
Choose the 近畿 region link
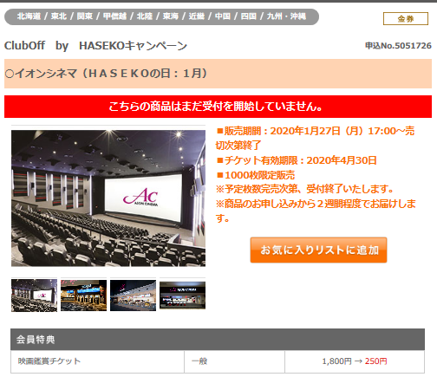pos(197,16)
